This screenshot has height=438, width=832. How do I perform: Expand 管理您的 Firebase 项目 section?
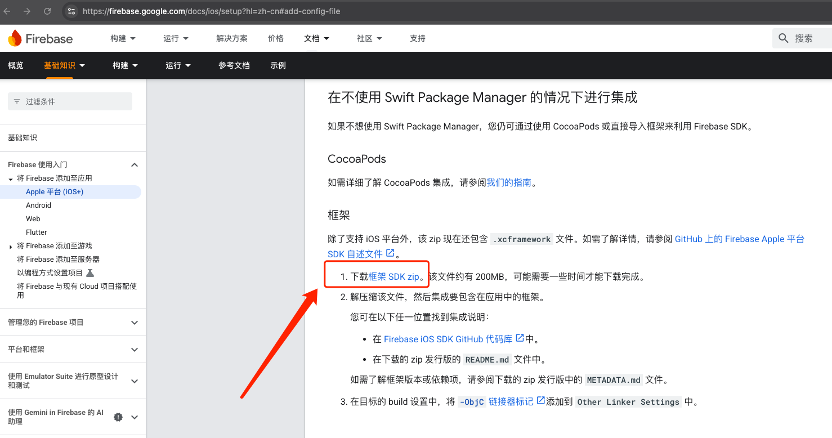pos(135,323)
